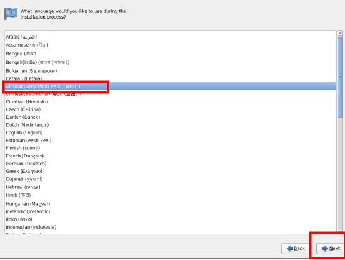
Task: Pick Bulgarian as installation language
Action: (170, 71)
